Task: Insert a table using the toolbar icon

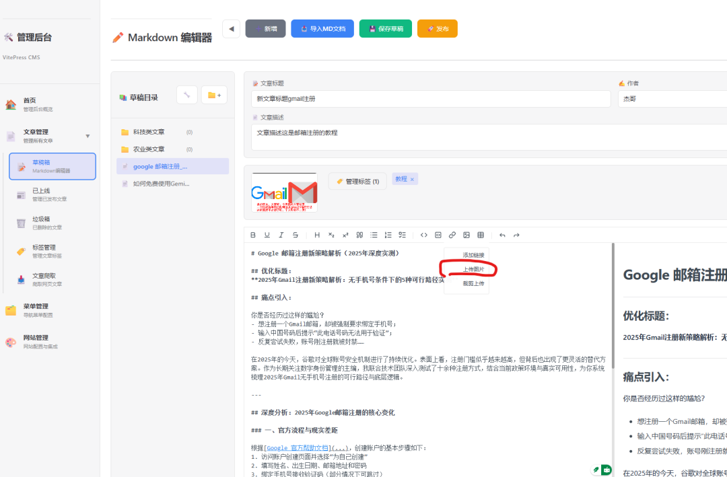Action: [x=480, y=235]
